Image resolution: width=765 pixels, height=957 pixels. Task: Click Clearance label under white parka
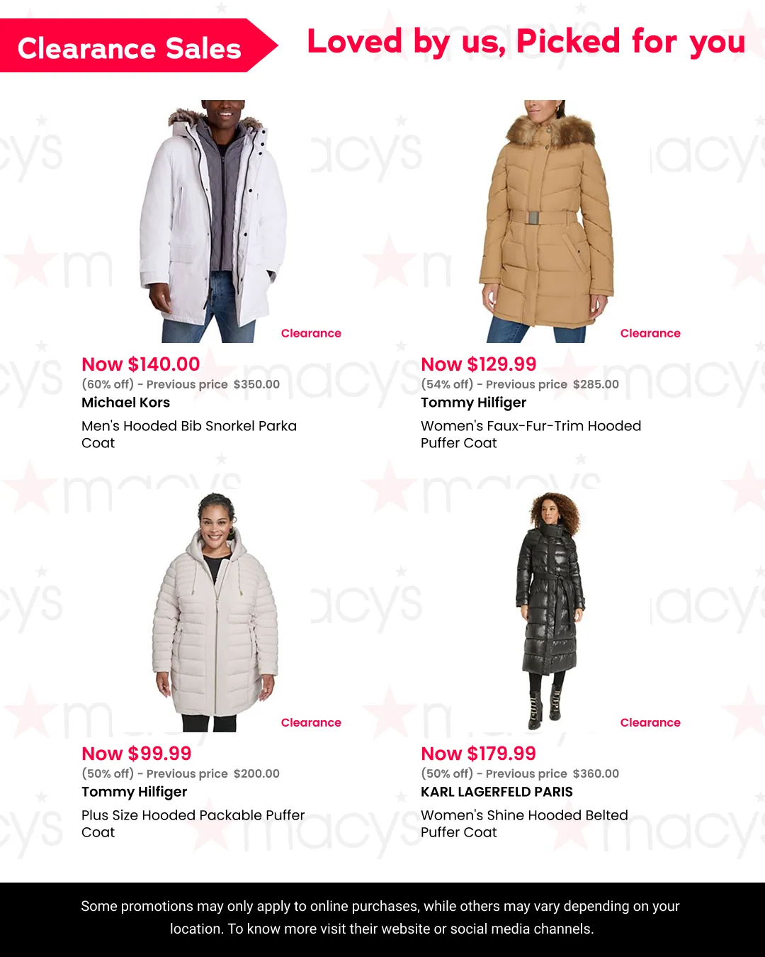(311, 333)
